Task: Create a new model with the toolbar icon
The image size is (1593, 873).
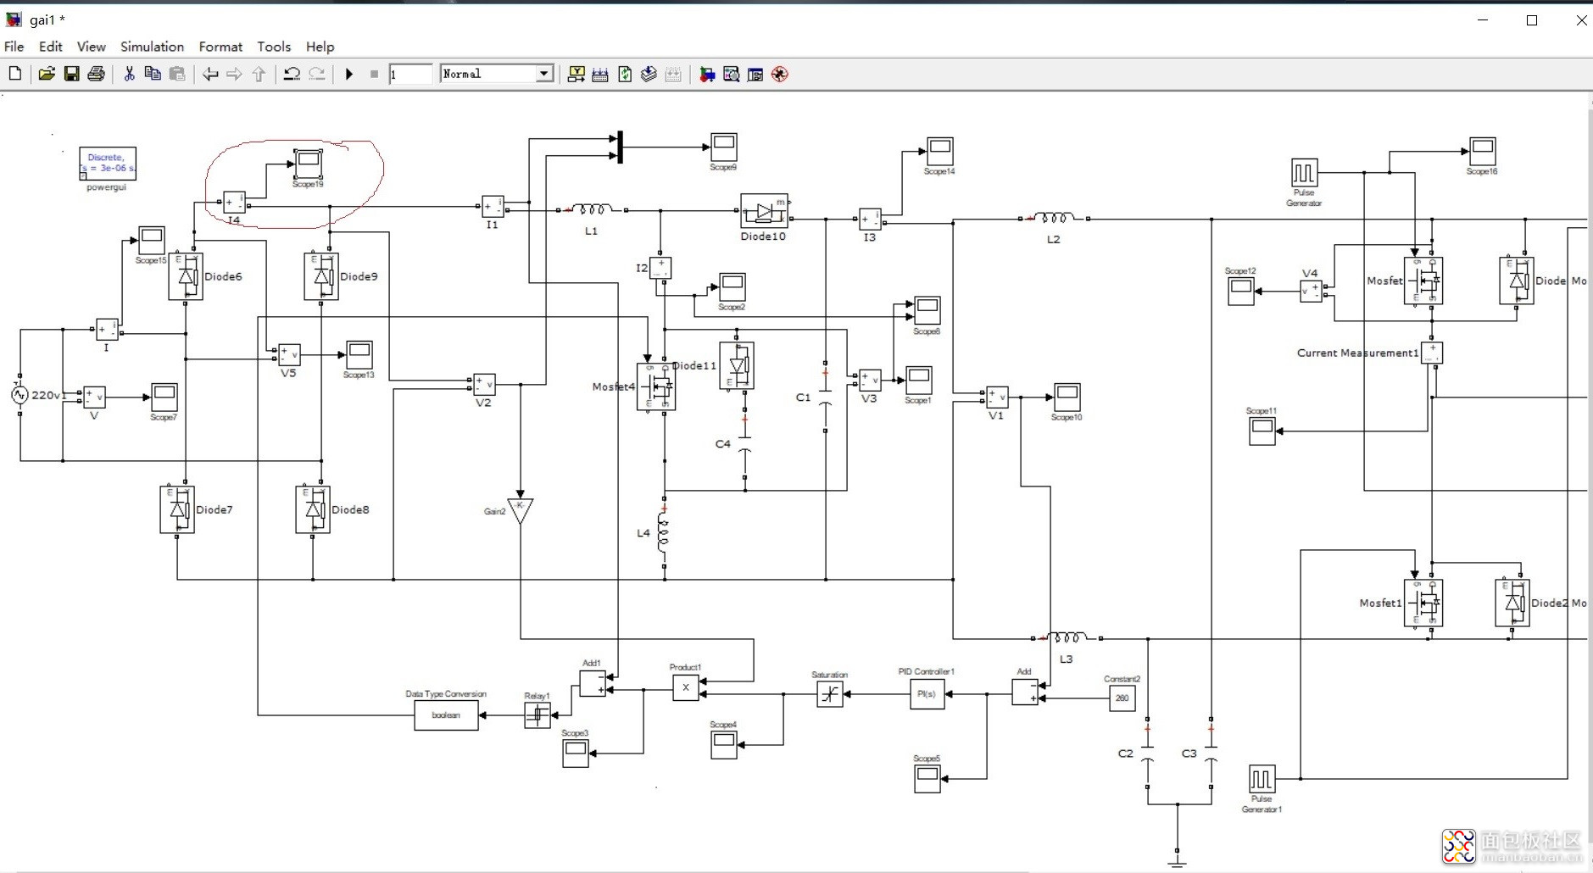Action: point(15,74)
